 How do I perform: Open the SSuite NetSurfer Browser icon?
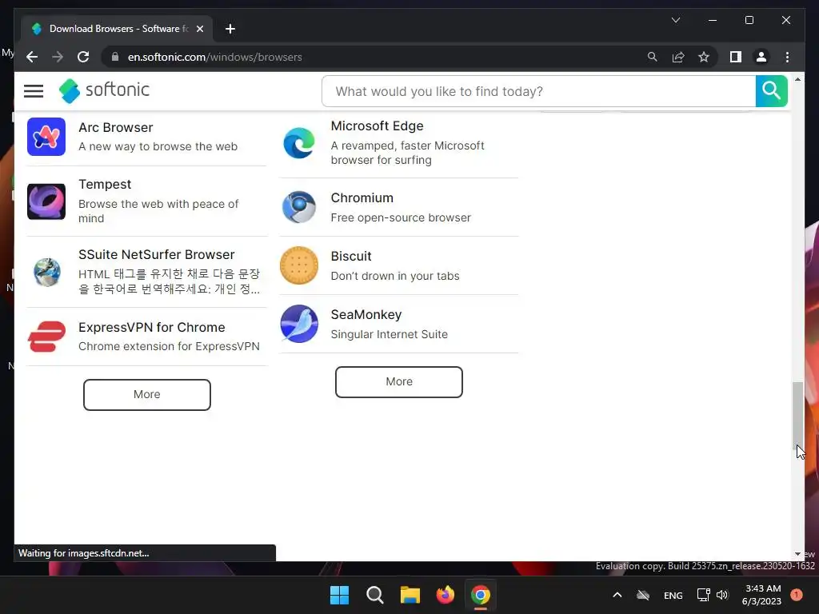click(x=46, y=272)
